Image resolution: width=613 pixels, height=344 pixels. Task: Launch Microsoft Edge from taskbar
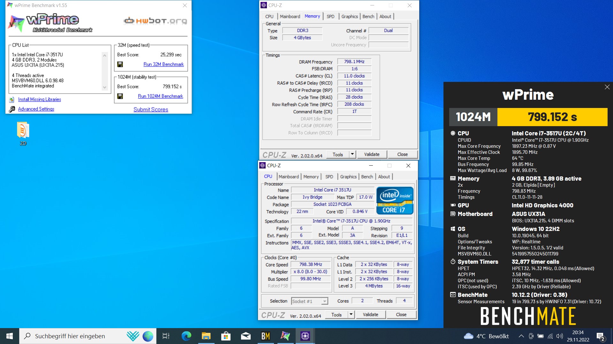point(186,336)
